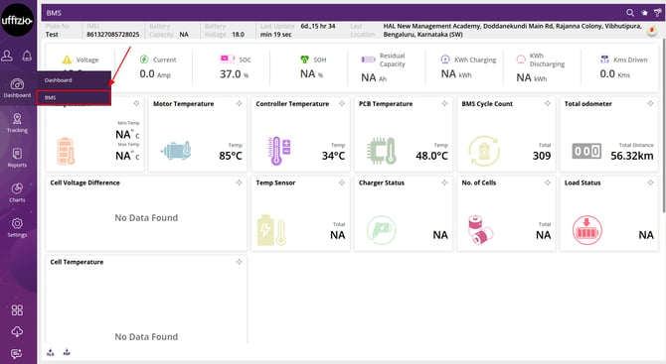Click the blue motor icon
Viewport: 666px width, 364px height.
point(176,151)
